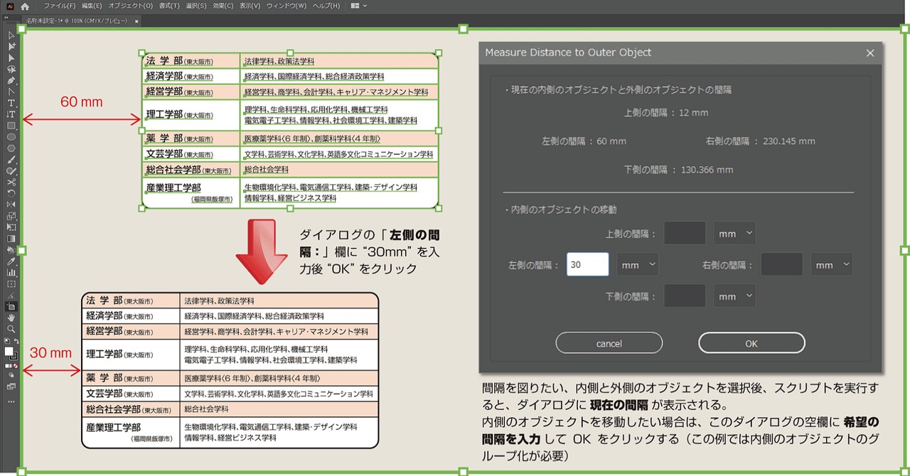
Task: Click the 左側の間隔 input showing 30
Action: pos(587,264)
